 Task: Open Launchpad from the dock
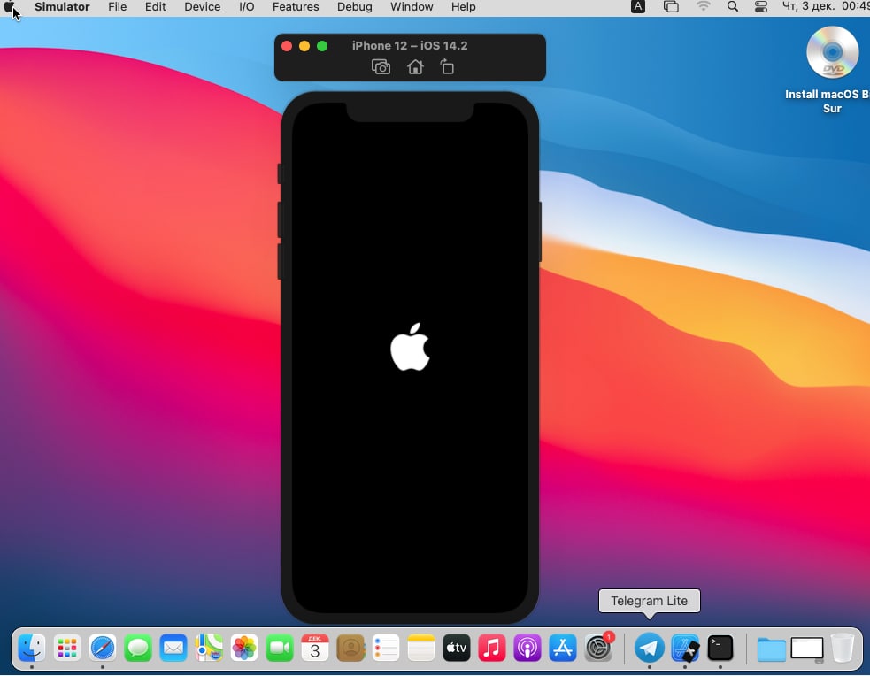point(67,647)
